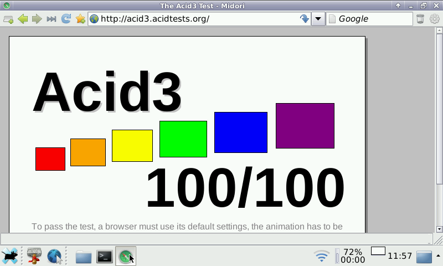443x266 pixels.
Task: Expand the search engine dropdown arrow
Action: pos(318,19)
